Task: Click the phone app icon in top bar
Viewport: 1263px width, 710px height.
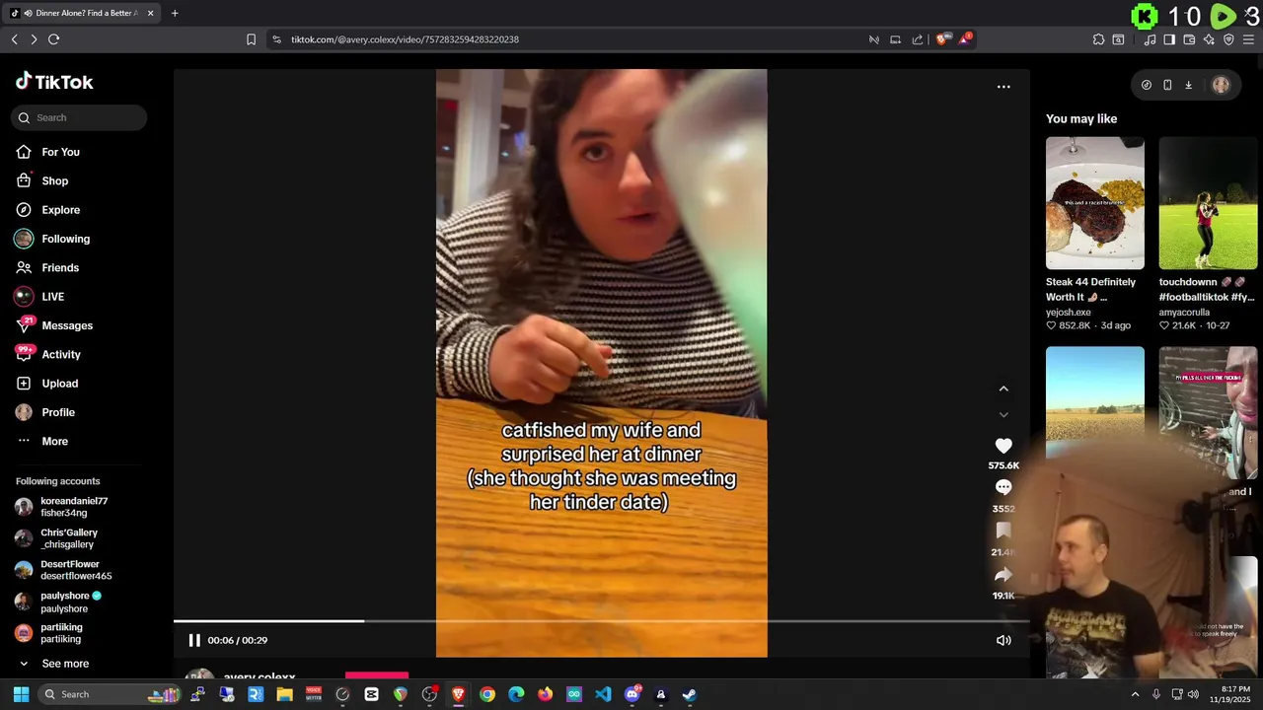Action: 1167,85
